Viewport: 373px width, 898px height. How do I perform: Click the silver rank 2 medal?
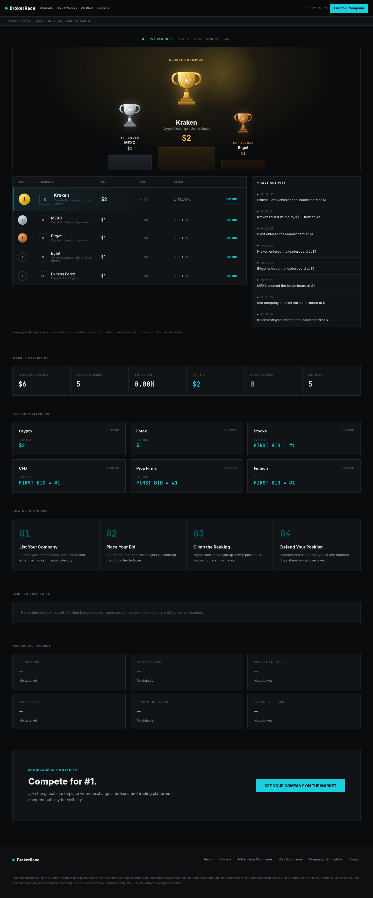pos(22,220)
